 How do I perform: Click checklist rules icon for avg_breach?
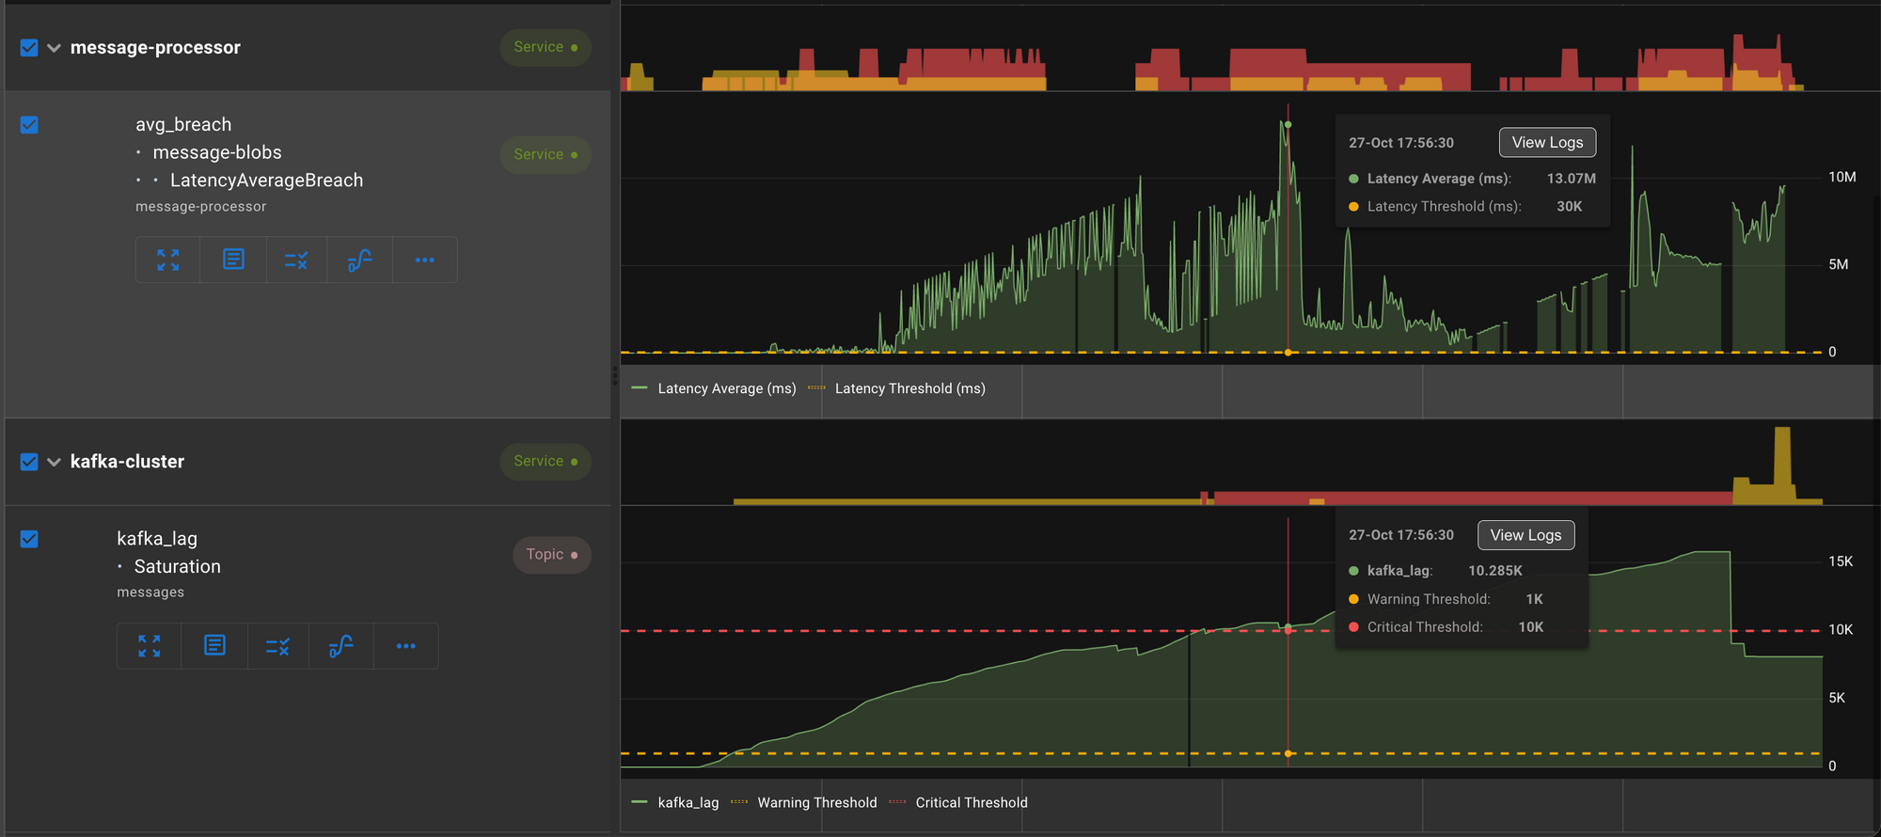click(x=296, y=261)
